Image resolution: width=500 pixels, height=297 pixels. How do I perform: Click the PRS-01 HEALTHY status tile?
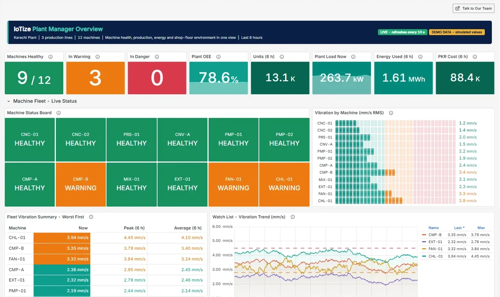pos(132,140)
